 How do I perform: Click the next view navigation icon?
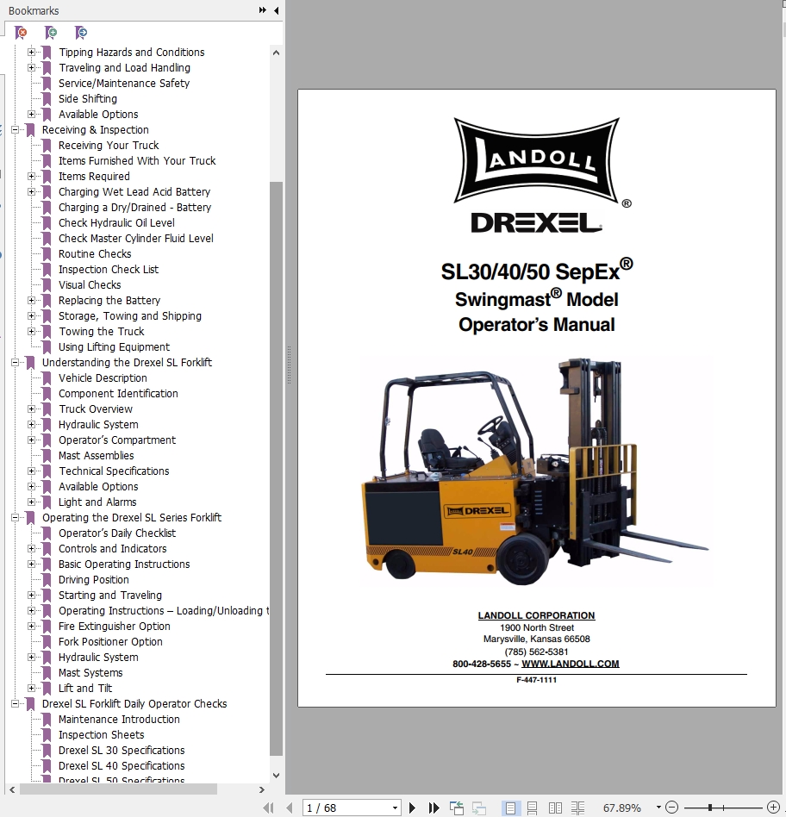pyautogui.click(x=478, y=808)
